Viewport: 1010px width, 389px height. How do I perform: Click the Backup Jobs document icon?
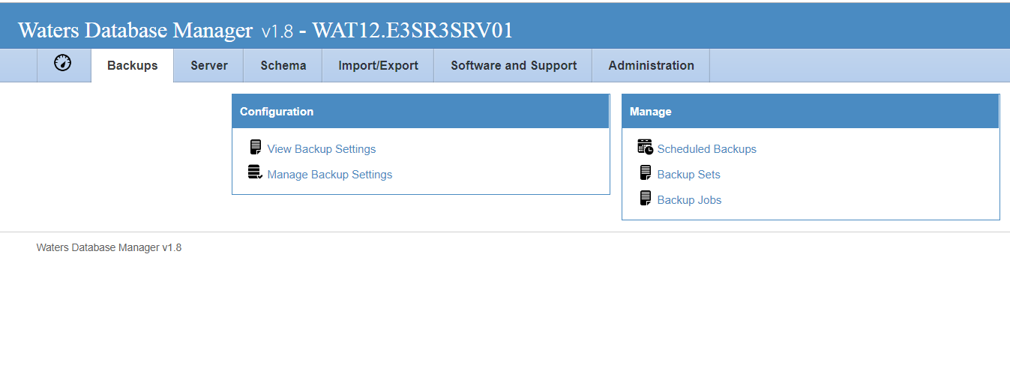(645, 199)
